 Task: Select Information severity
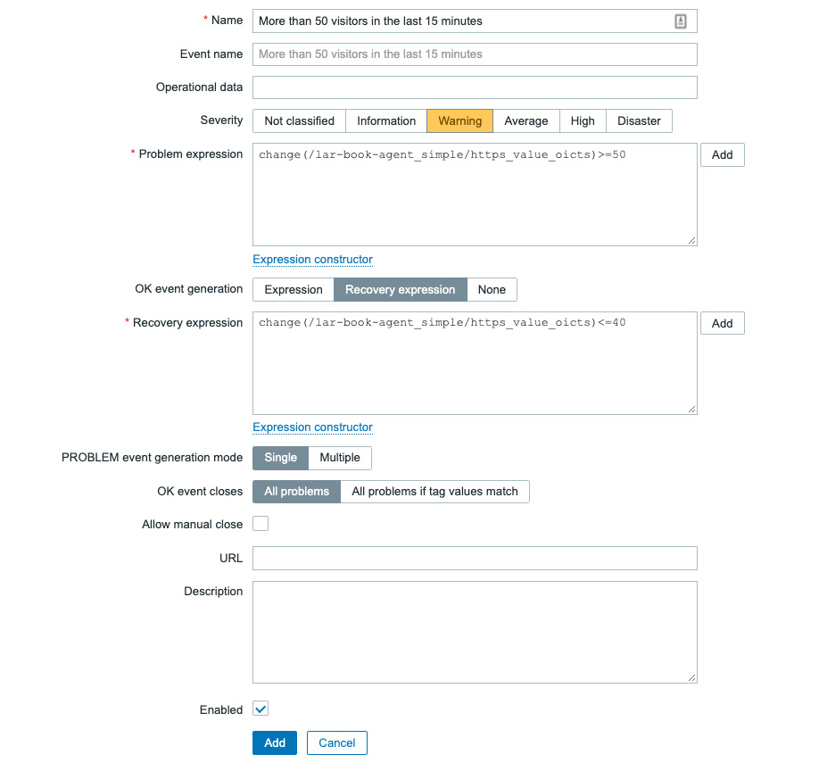pyautogui.click(x=385, y=120)
